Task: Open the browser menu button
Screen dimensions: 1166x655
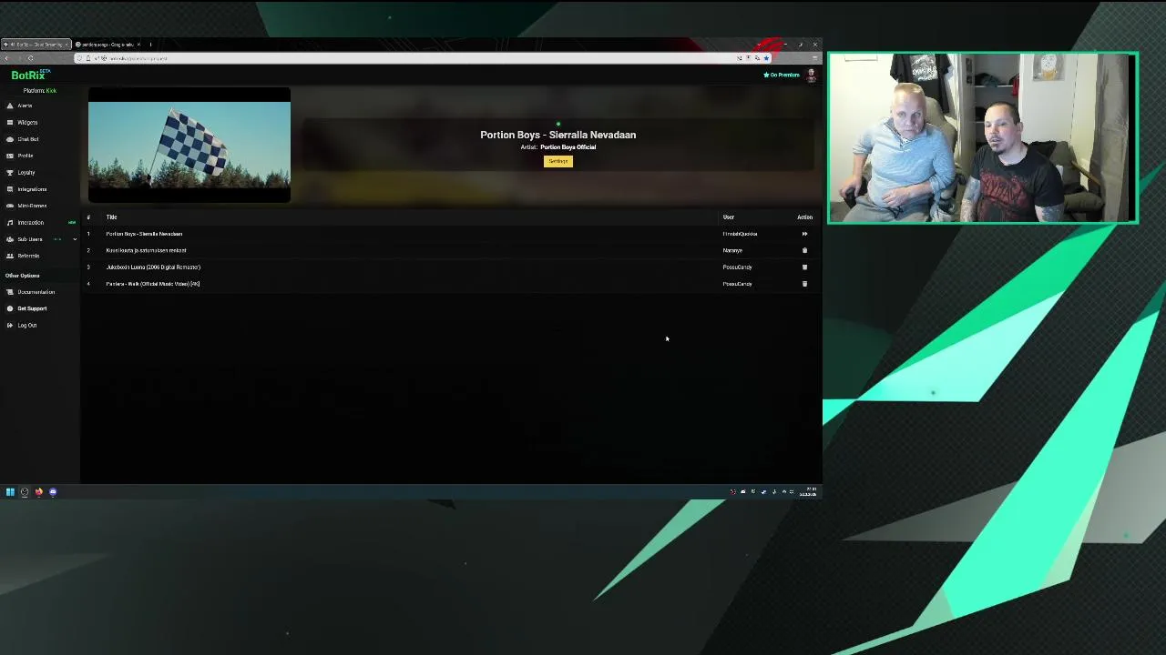Action: click(814, 58)
